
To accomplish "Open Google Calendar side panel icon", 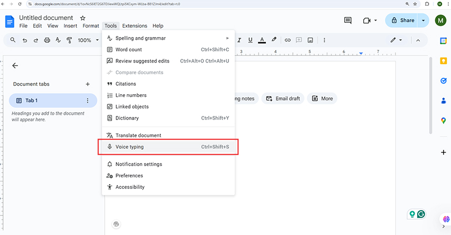I will click(x=443, y=41).
